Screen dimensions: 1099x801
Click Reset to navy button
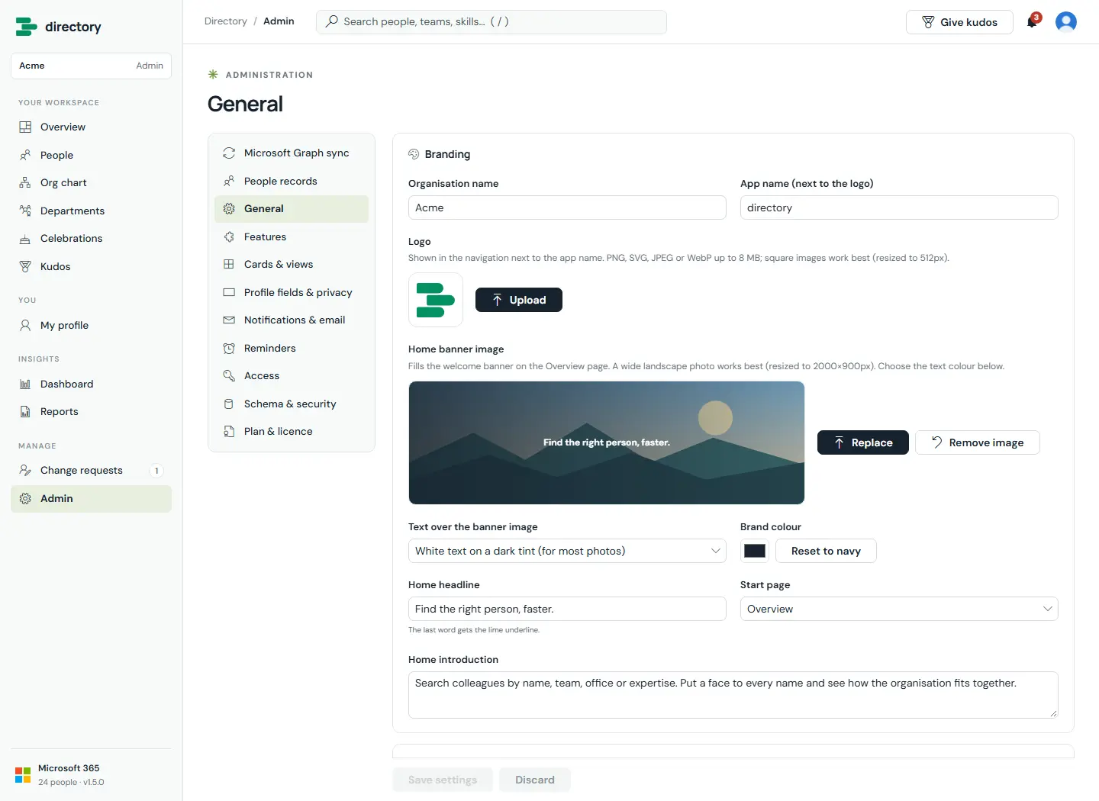(x=826, y=551)
